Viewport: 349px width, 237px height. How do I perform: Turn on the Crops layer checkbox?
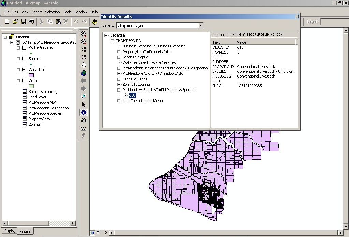[24, 81]
